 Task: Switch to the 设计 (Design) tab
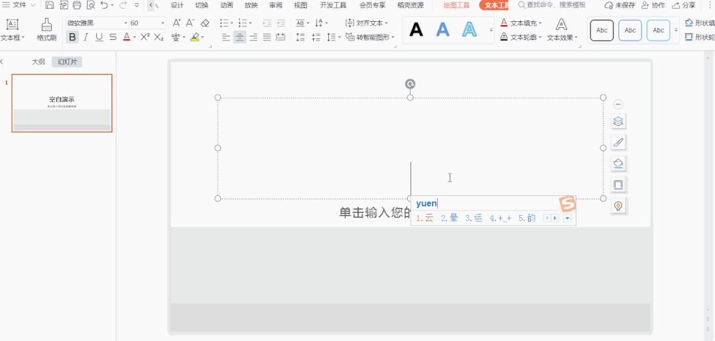pyautogui.click(x=177, y=5)
